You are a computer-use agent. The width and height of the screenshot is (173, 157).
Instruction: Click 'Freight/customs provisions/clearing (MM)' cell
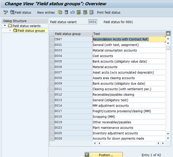point(129,111)
